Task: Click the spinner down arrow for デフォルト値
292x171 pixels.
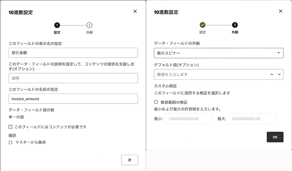Action: click(279, 74)
